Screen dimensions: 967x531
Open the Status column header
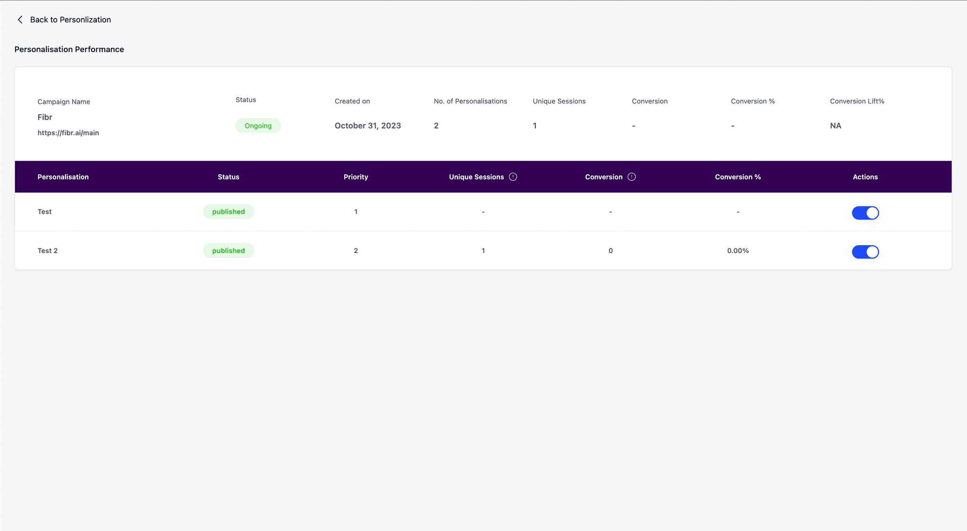click(228, 177)
